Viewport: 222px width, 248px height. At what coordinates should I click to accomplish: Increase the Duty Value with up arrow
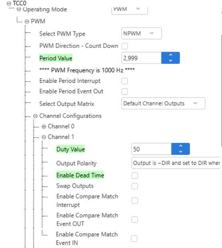(x=180, y=146)
